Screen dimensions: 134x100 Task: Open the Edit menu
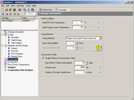point(8,6)
